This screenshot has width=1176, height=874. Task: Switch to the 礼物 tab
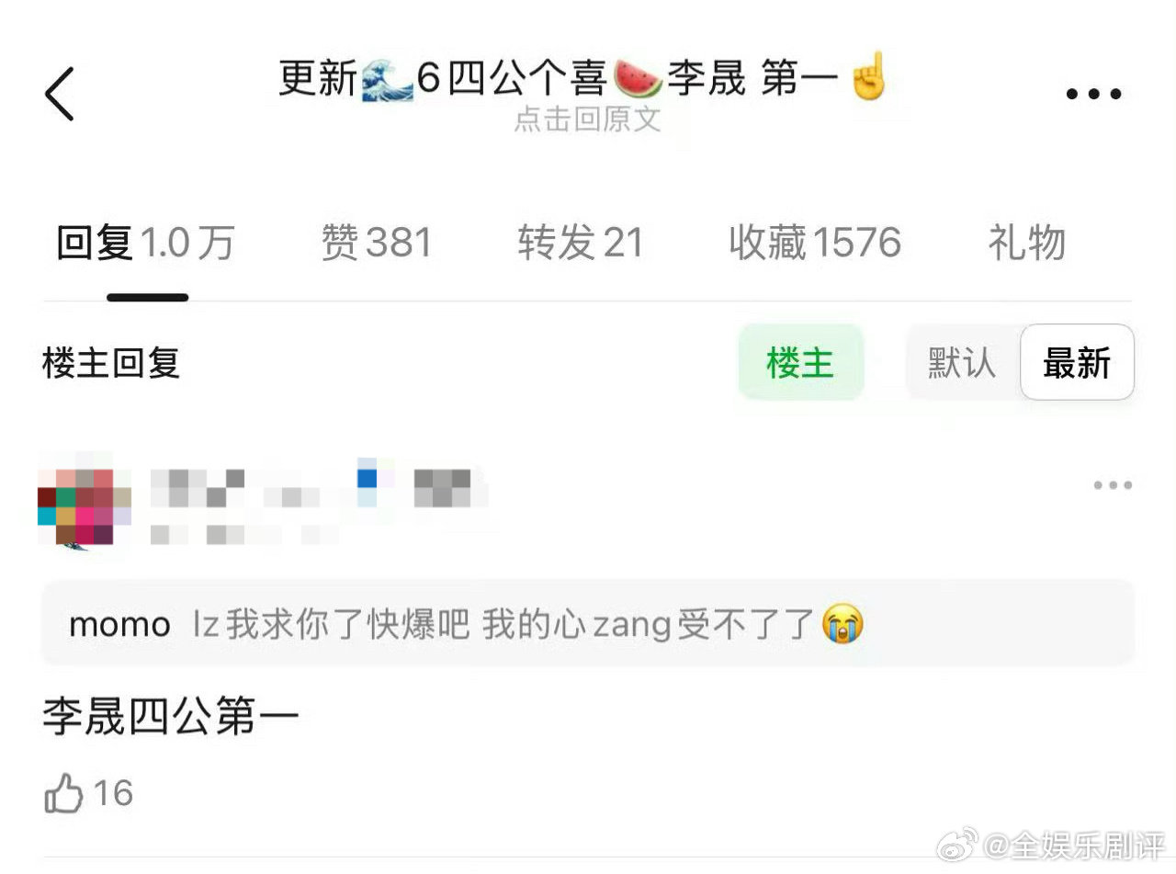coord(1026,244)
